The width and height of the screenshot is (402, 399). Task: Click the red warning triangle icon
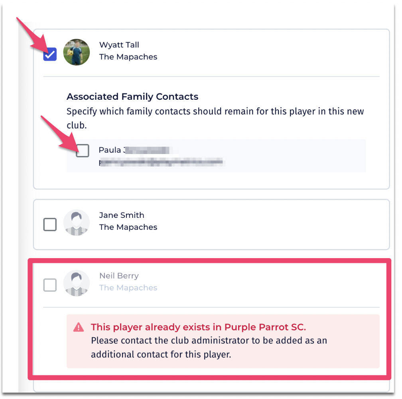79,328
